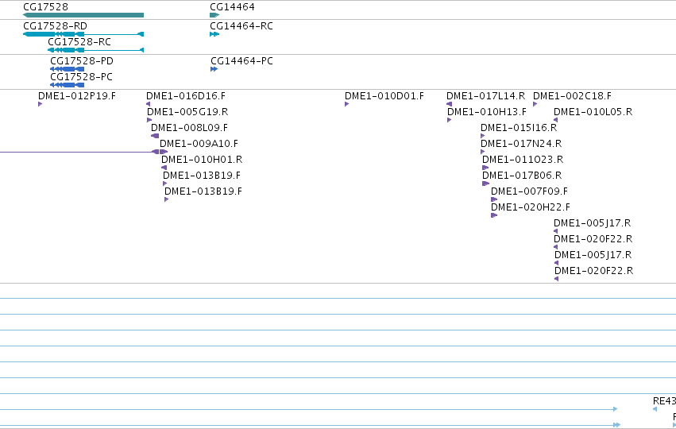
Task: Select the CG17528-RC transcript glyph
Action: [95, 50]
